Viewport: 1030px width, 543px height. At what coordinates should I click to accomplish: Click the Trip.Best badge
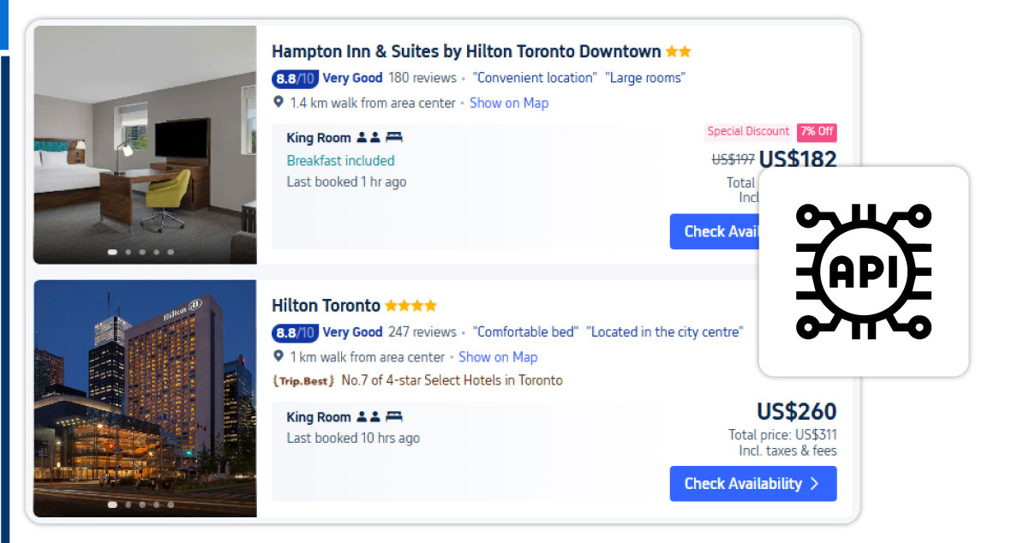303,380
